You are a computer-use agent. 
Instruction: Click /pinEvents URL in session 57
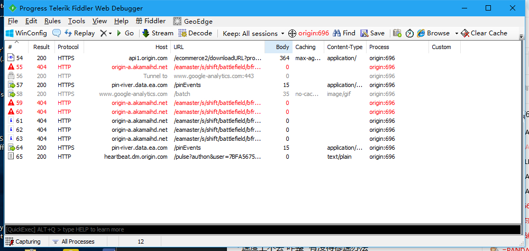coord(187,85)
